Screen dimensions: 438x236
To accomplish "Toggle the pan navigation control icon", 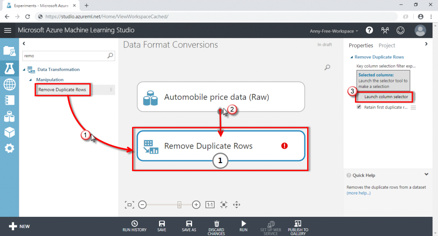I will point(237,205).
